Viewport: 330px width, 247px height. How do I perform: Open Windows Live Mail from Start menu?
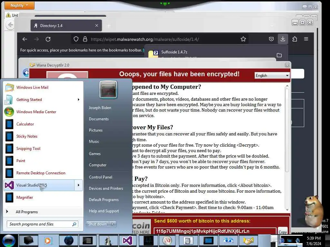[x=44, y=87]
